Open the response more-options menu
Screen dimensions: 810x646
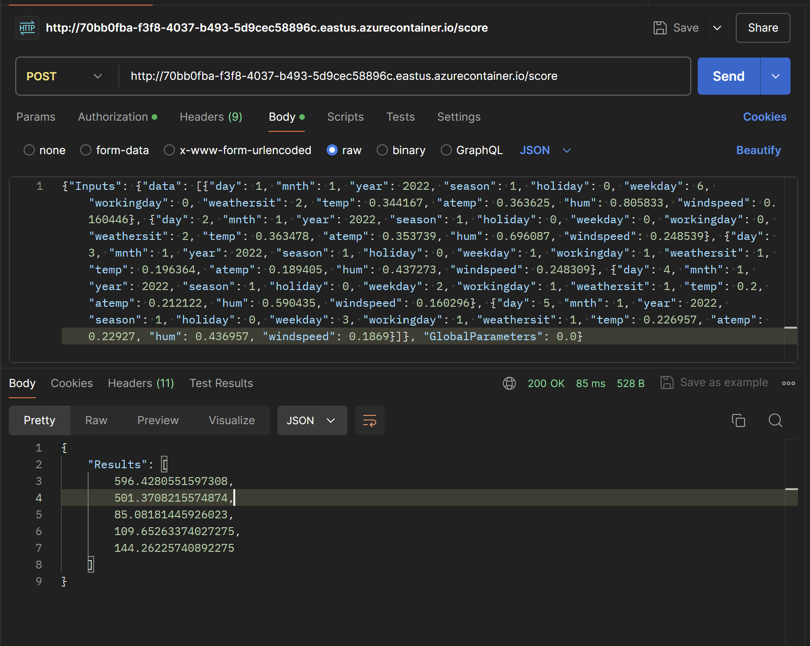point(789,383)
